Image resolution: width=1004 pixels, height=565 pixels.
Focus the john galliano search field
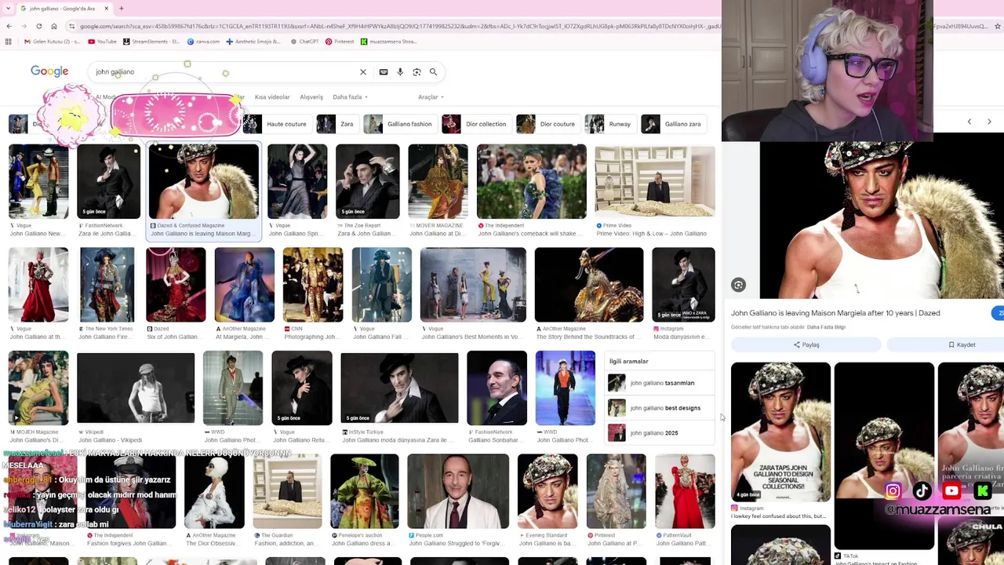(x=224, y=72)
